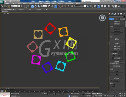Toggle the Align To View checkbox
Image resolution: width=126 pixels, height=97 pixels.
point(113,58)
